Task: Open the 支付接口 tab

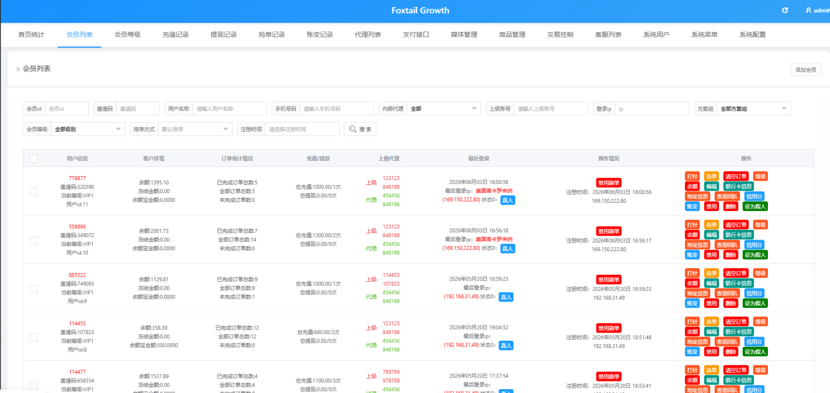Action: 415,34
